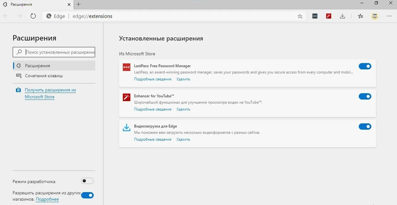Image resolution: width=397 pixels, height=205 pixels.
Task: Open Подробные сведения for Видеозагрузка для Edge
Action: point(153,139)
